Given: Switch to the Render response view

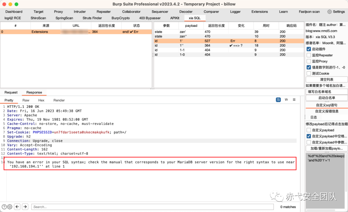Looking at the screenshot, I should 59,100.
